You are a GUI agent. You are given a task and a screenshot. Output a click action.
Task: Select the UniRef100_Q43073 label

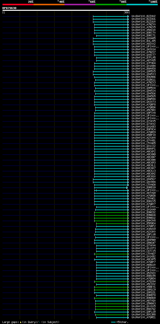tap(143, 102)
